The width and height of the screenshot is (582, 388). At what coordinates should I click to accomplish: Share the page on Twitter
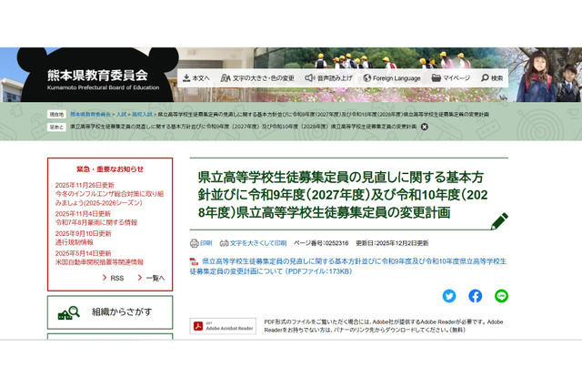(x=449, y=296)
